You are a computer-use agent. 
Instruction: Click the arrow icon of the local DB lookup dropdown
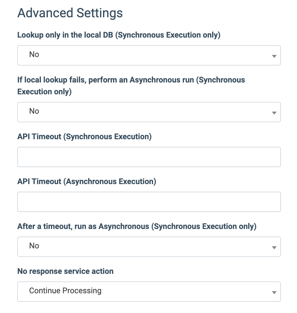click(274, 56)
